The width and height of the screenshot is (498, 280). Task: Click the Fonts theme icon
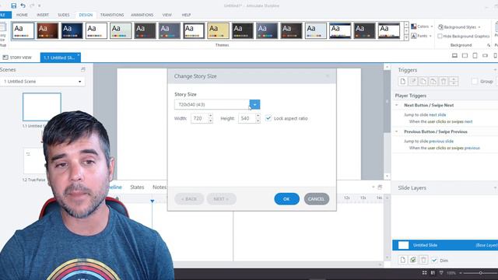[x=413, y=36]
